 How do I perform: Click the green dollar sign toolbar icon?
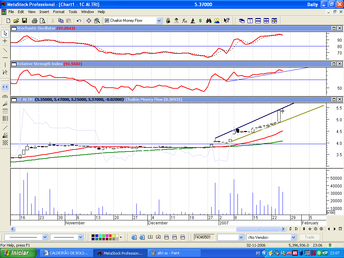200,20
